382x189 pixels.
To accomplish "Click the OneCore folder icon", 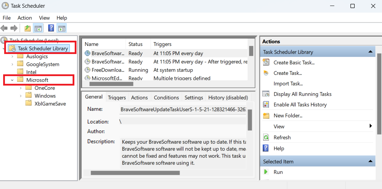I will (x=28, y=88).
